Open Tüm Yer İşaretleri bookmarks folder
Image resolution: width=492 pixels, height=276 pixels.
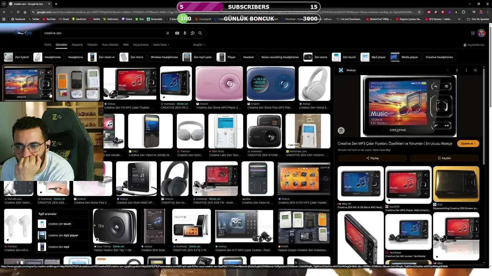[x=478, y=19]
